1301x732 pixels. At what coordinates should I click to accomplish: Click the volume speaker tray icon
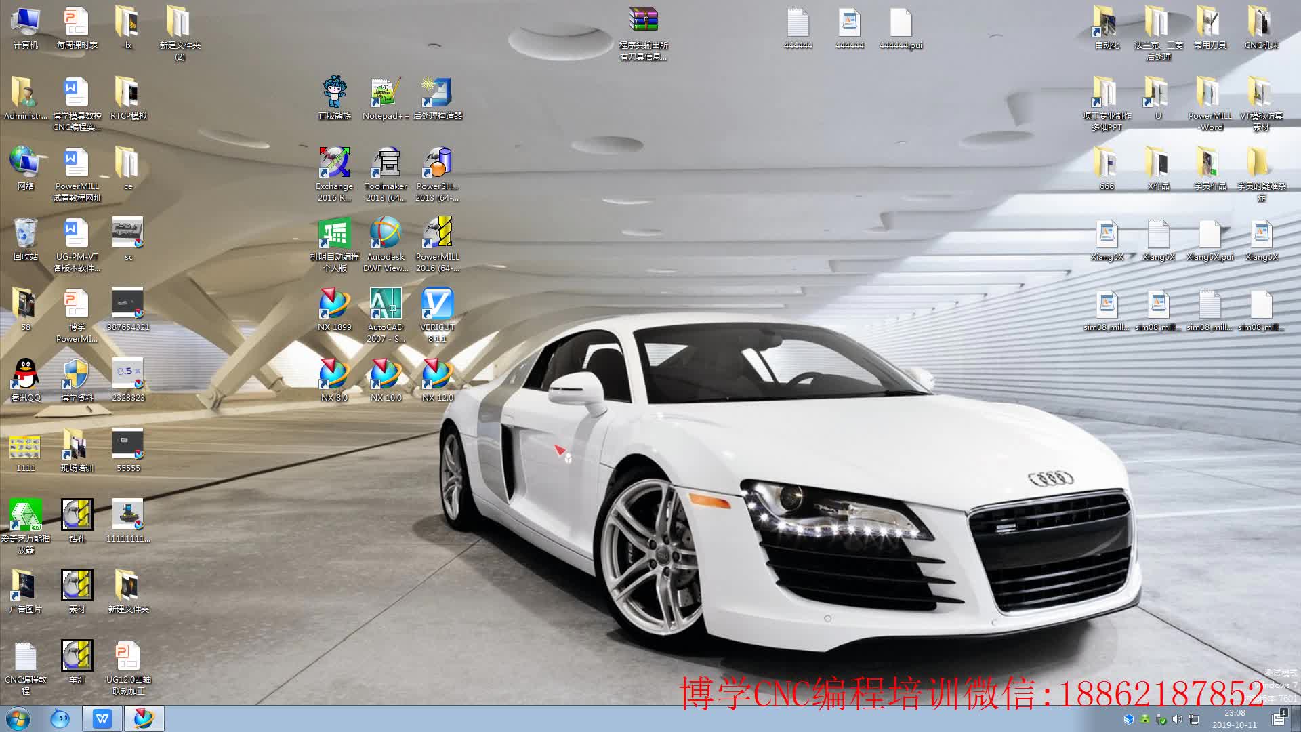point(1177,719)
